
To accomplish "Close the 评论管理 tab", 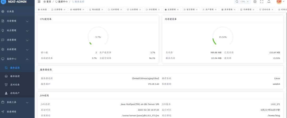I will (159, 10).
